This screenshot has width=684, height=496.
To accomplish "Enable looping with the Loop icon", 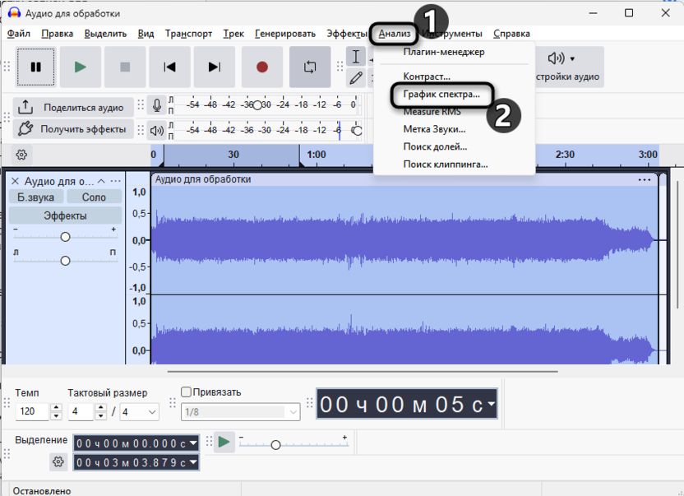I will (310, 67).
